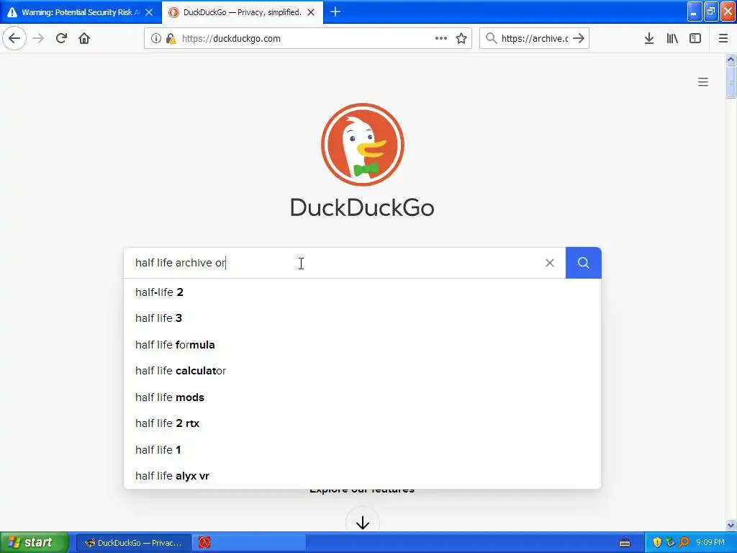
Task: Choose suggestion half life 3
Action: [362, 318]
